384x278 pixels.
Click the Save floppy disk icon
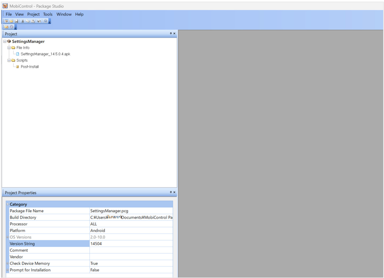coord(16,21)
